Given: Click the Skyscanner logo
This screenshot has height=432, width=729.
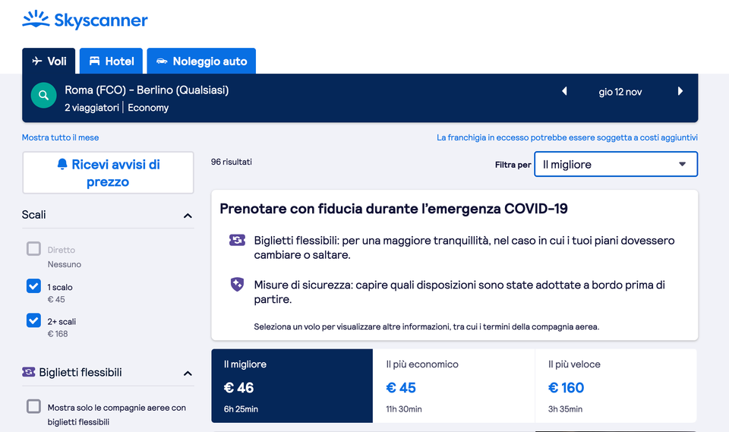Looking at the screenshot, I should point(85,20).
